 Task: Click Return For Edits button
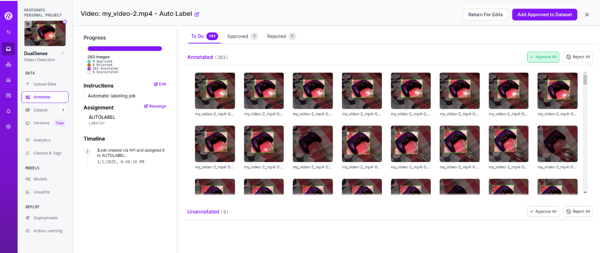[485, 15]
